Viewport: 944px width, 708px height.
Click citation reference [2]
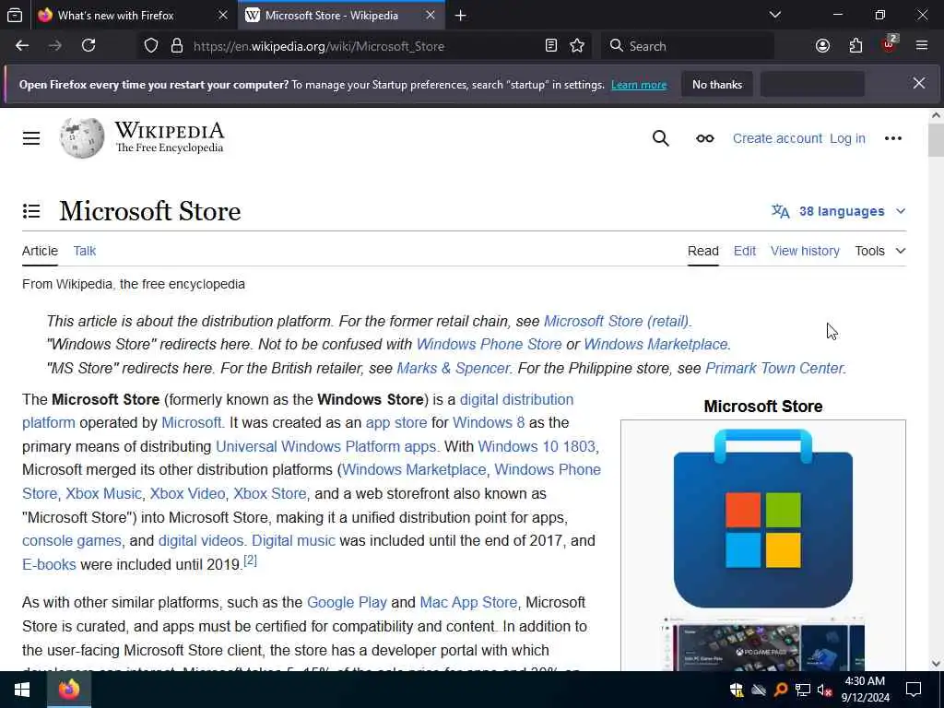250,560
